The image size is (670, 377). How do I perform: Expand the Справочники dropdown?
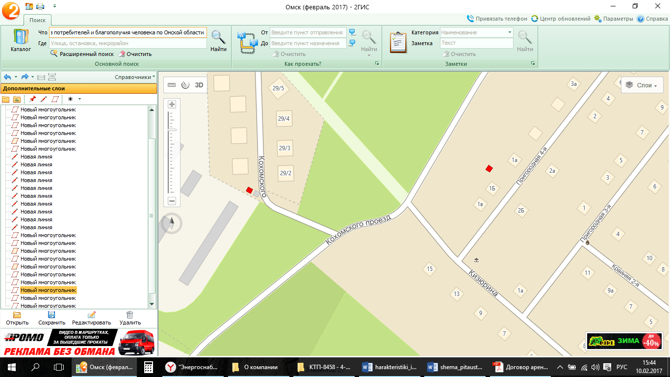tap(135, 77)
